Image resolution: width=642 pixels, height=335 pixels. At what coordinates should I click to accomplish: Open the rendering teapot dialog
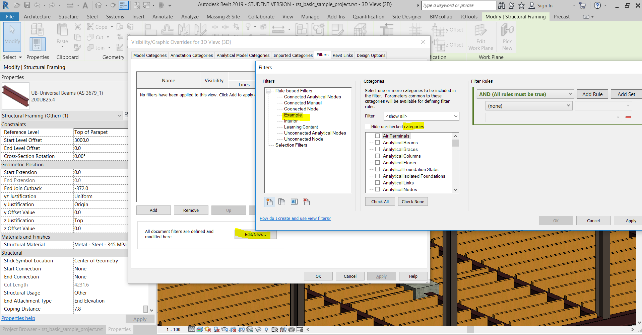tap(225, 329)
